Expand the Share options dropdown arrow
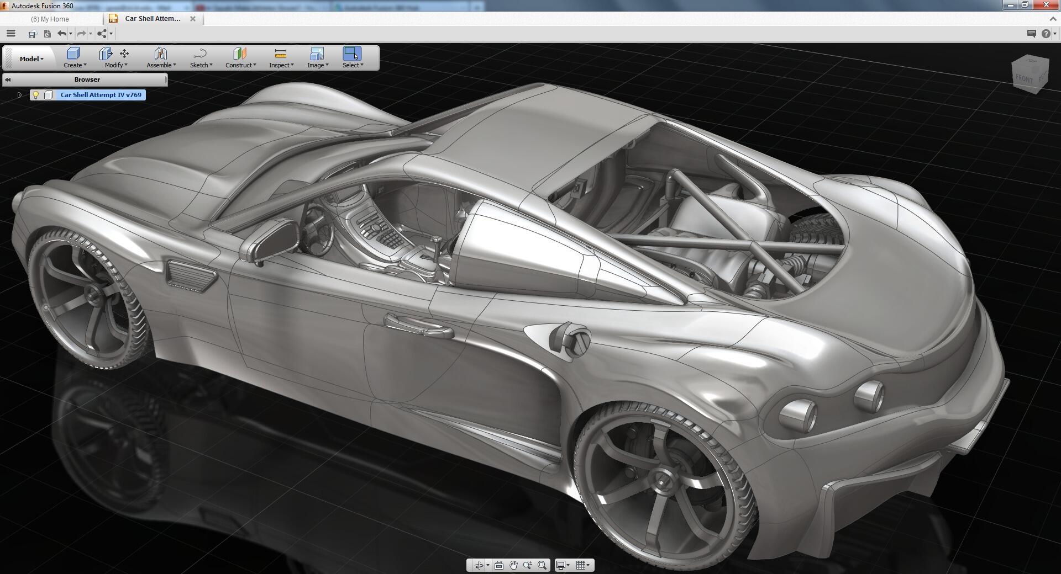Viewport: 1061px width, 574px height. [x=111, y=34]
